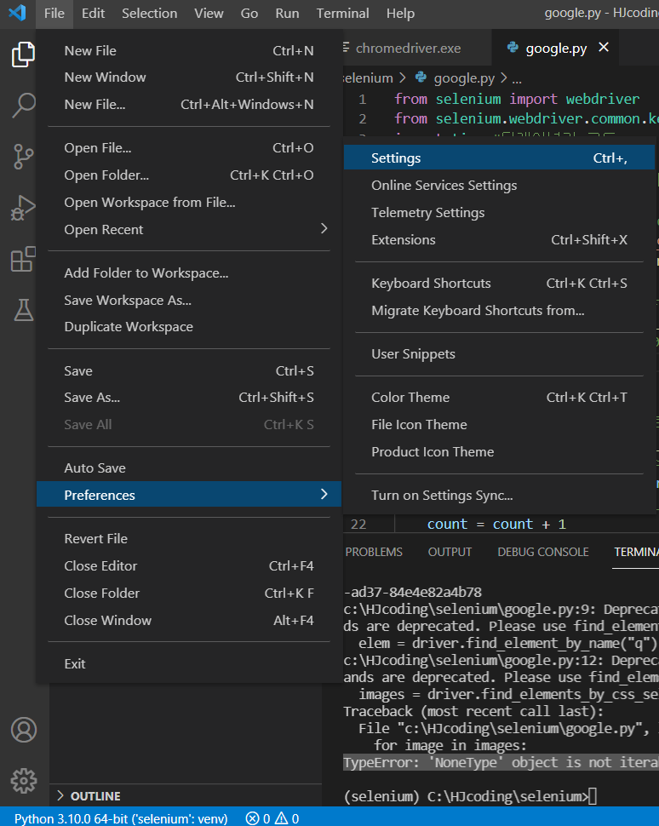Click Save in the File menu
This screenshot has height=826, width=659.
coord(188,371)
